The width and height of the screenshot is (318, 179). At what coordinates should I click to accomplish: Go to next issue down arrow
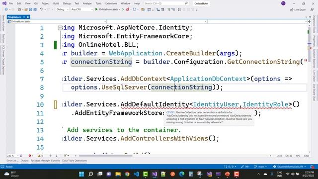pyautogui.click(x=56, y=156)
